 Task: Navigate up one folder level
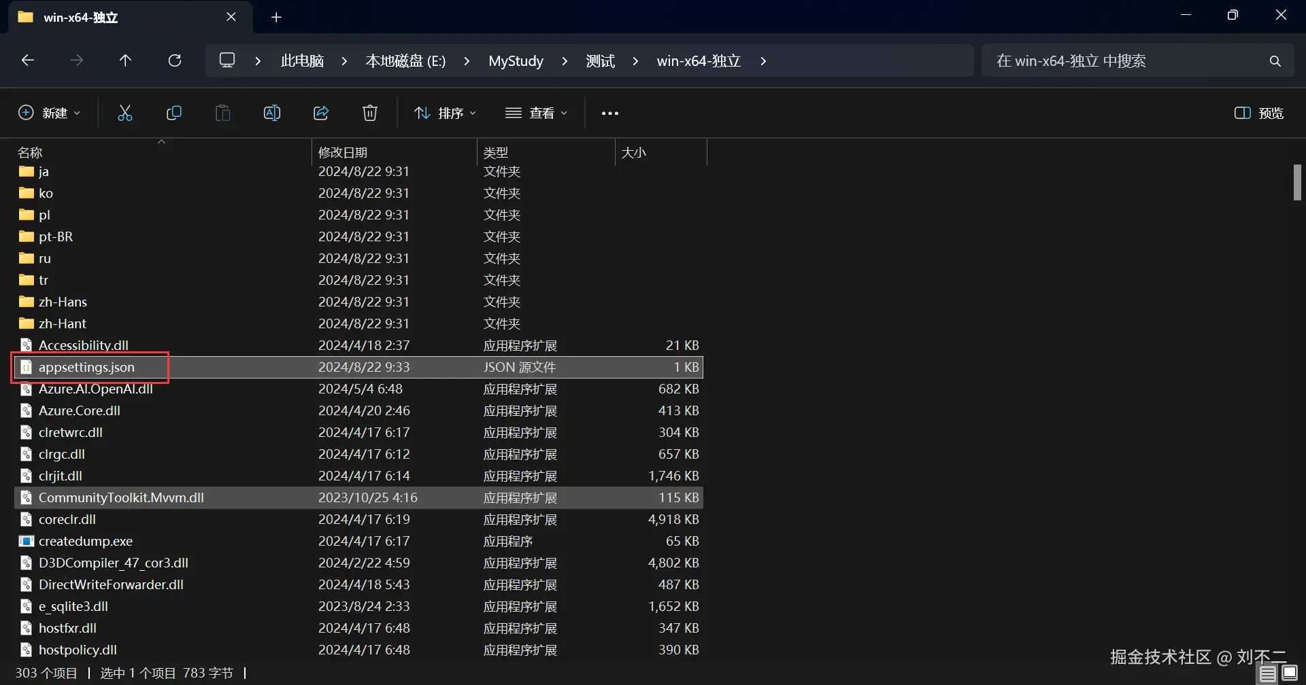click(125, 60)
